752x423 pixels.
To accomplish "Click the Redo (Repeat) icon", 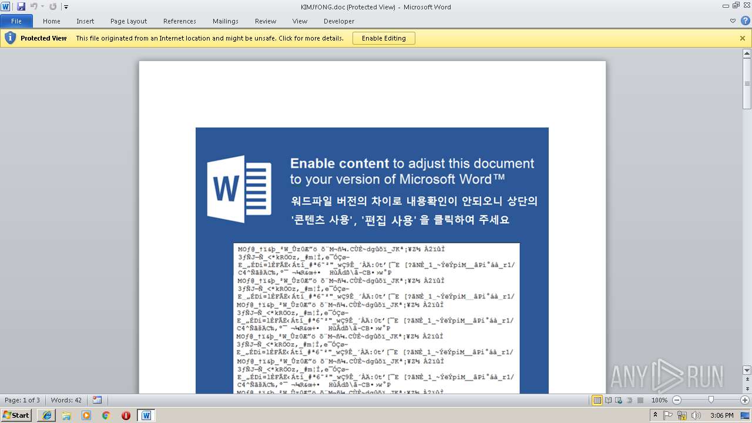I will click(53, 6).
